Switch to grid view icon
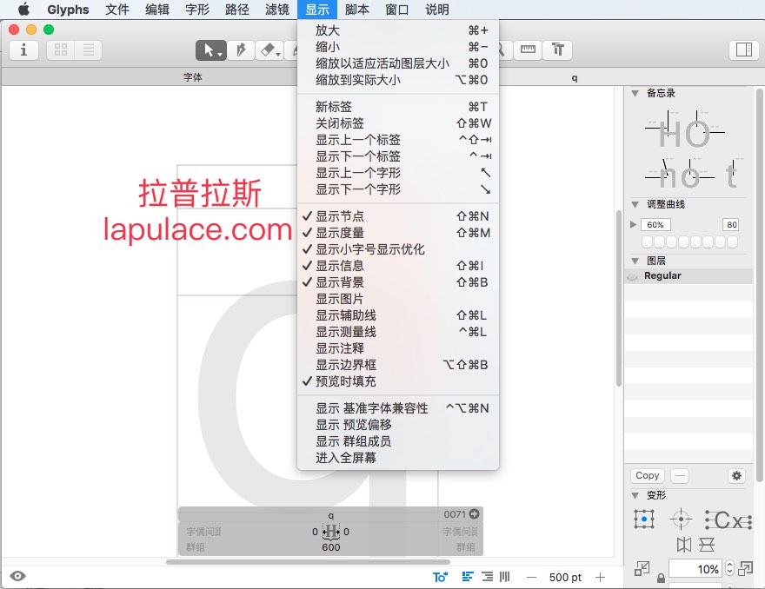This screenshot has height=589, width=765. [x=61, y=50]
